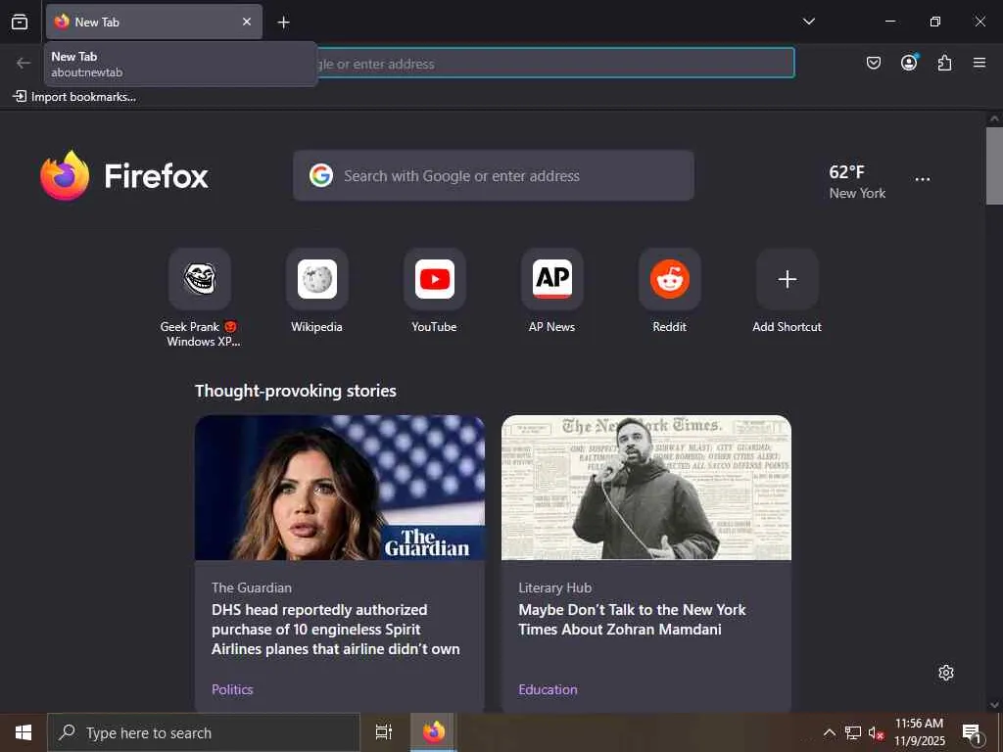Click the Firefox logo on new tab page
1003x752 pixels.
coord(124,175)
